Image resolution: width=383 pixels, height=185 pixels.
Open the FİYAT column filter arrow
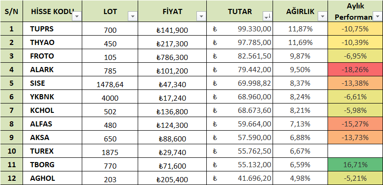[201, 16]
